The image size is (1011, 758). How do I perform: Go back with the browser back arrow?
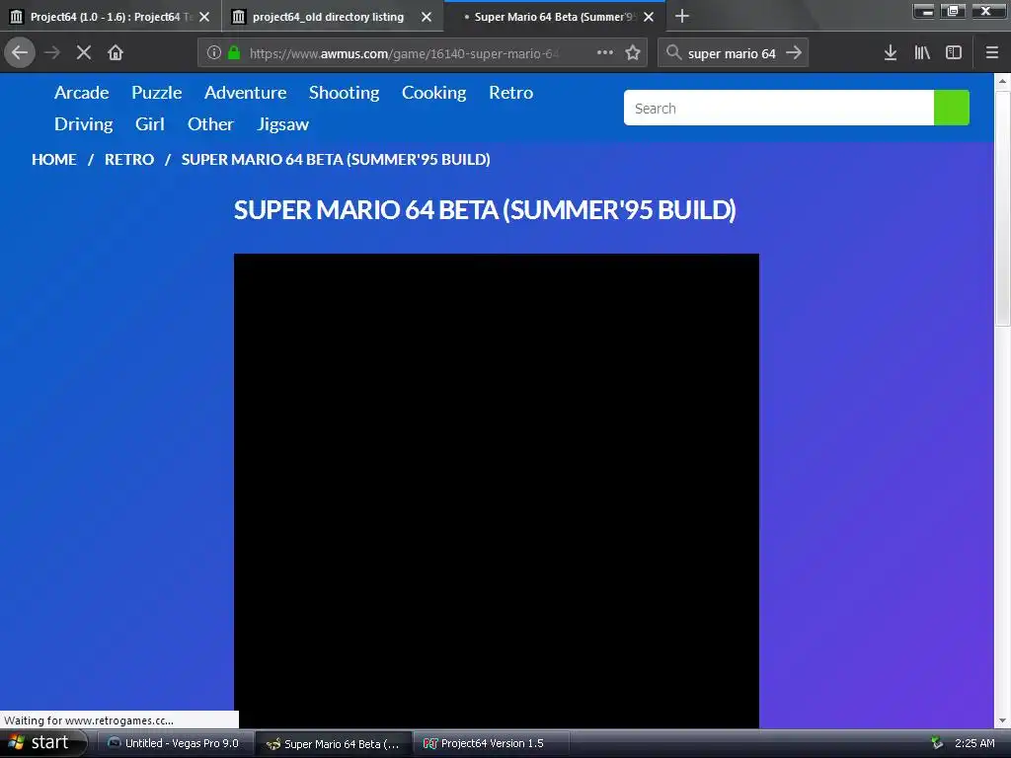pyautogui.click(x=20, y=52)
